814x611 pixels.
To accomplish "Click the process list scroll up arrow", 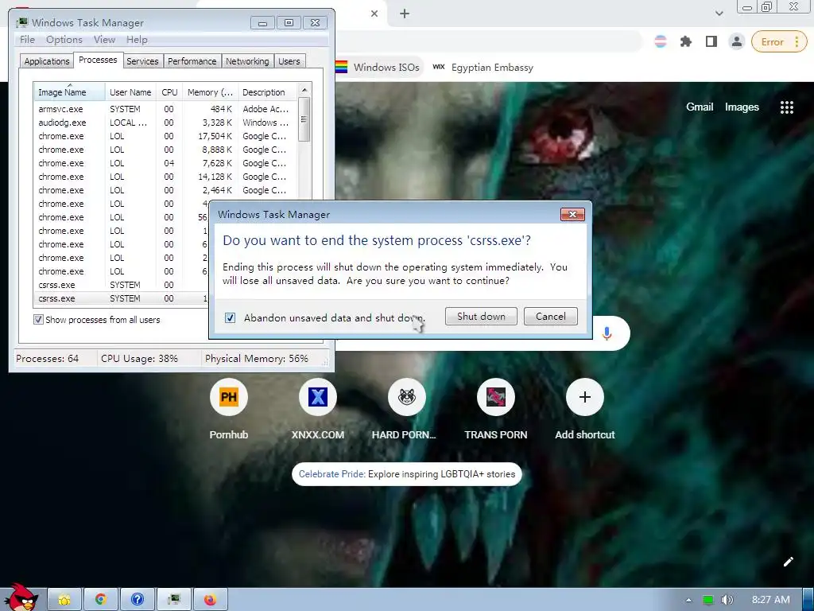I will [304, 91].
